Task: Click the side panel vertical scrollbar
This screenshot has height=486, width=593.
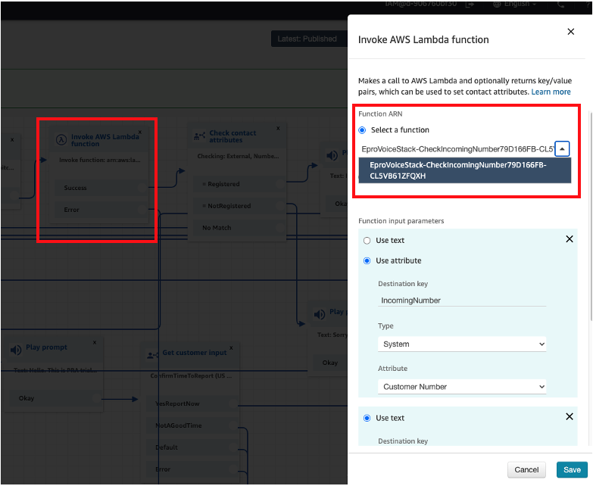Action: pos(591,217)
